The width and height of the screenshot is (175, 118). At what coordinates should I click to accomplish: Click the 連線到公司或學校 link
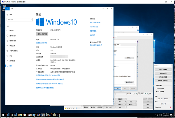coord(42,43)
